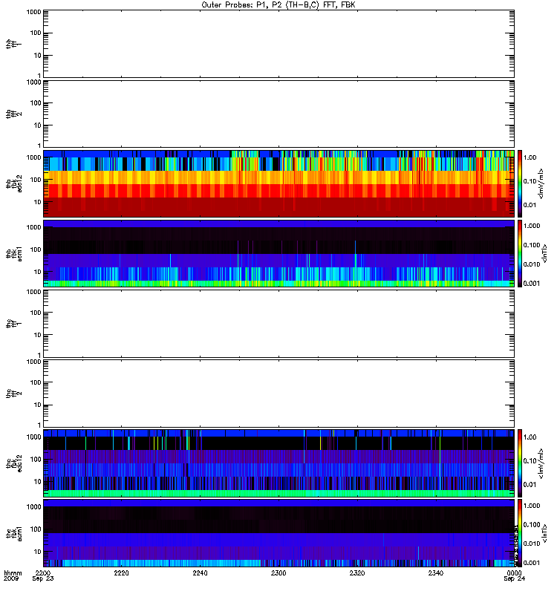Viewport: 557px width, 594px height.
Task: Click the "100" tick of thb fbk scm1 panel
Action: [36, 249]
